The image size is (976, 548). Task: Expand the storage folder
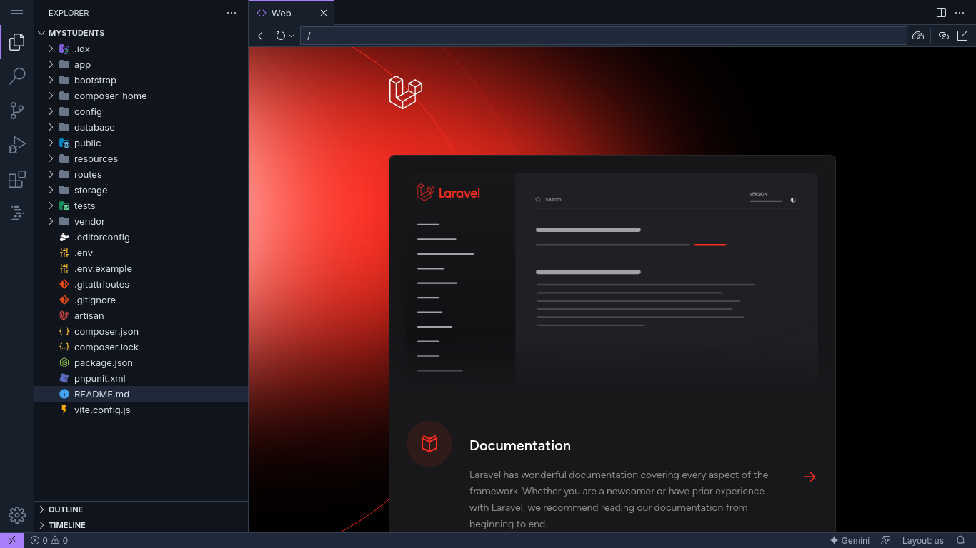[x=141, y=190]
